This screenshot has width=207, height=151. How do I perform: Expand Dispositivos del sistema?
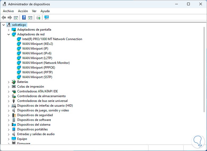click(x=9, y=125)
